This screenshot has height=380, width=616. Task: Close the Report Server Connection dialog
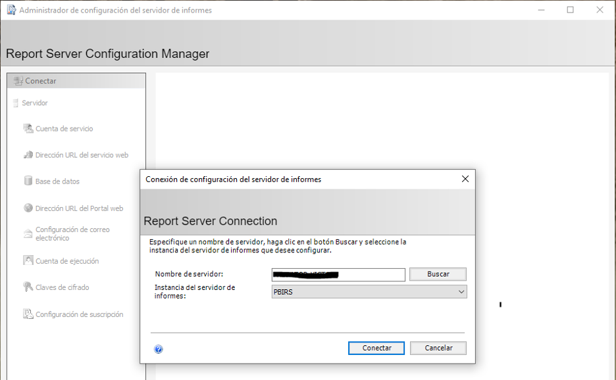[x=465, y=179]
